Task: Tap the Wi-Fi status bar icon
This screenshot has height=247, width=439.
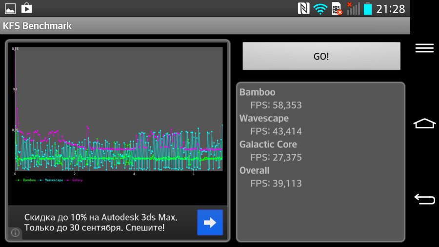Action: tap(320, 9)
